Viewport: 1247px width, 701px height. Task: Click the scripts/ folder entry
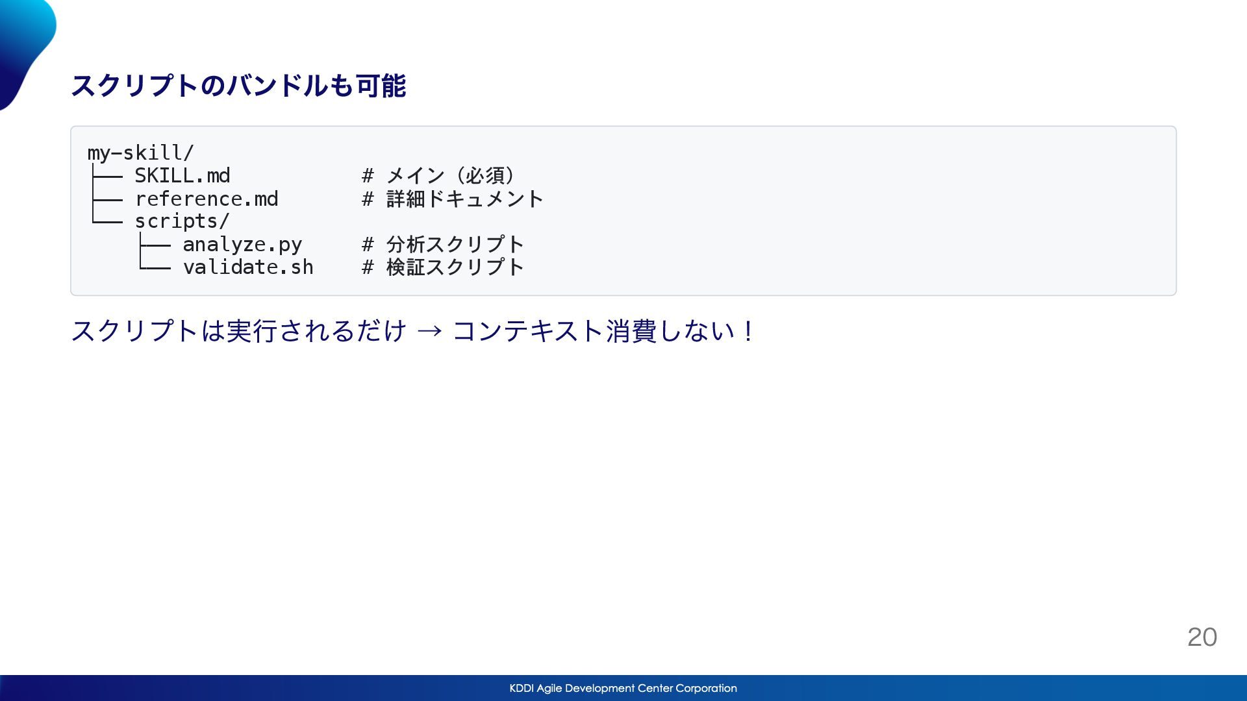182,221
